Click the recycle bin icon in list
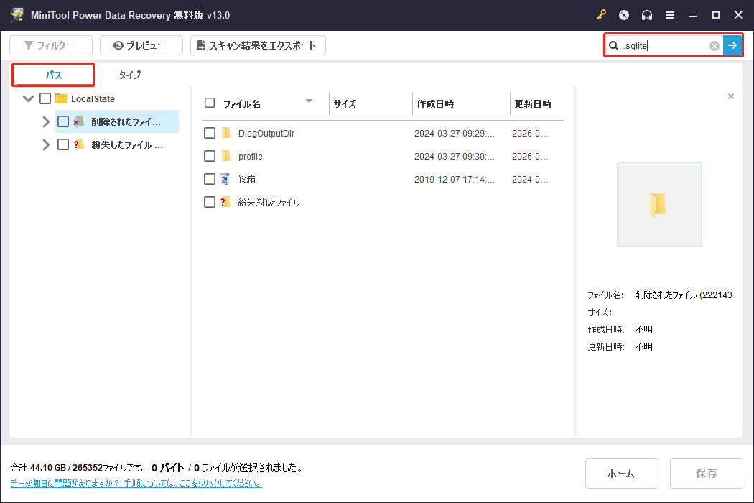754x503 pixels. [225, 179]
